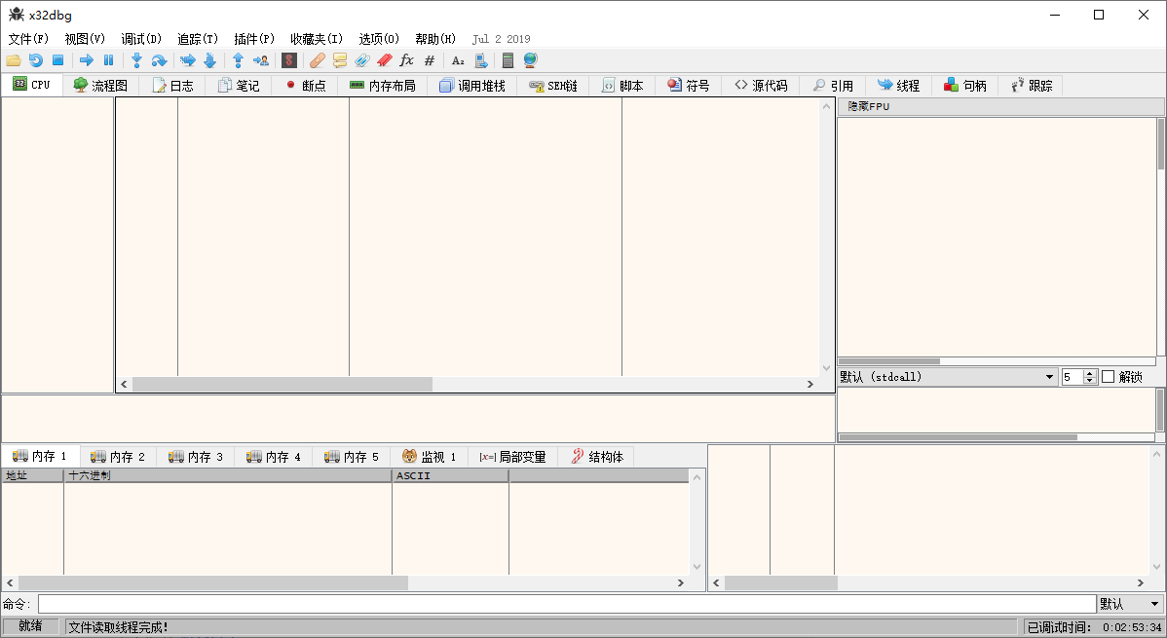
Task: Expand the 默认 dropdown beside command bar
Action: pyautogui.click(x=1130, y=604)
